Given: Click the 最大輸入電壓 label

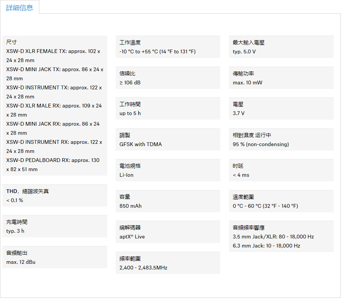Looking at the screenshot, I should pos(249,43).
